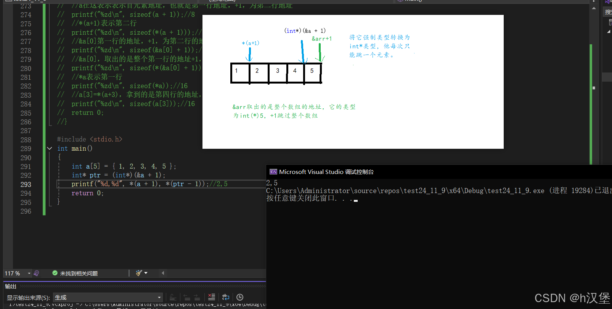Click the #include <stdio.h> line

90,139
